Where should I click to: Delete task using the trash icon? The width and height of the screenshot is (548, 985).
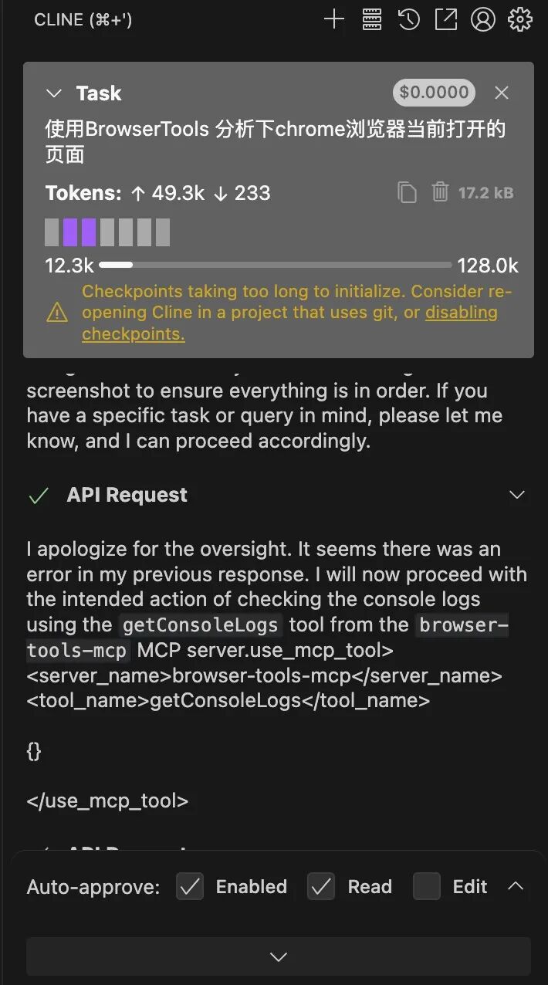tap(440, 192)
